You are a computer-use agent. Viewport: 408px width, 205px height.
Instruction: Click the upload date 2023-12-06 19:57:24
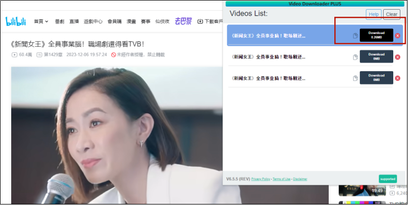[x=87, y=55]
